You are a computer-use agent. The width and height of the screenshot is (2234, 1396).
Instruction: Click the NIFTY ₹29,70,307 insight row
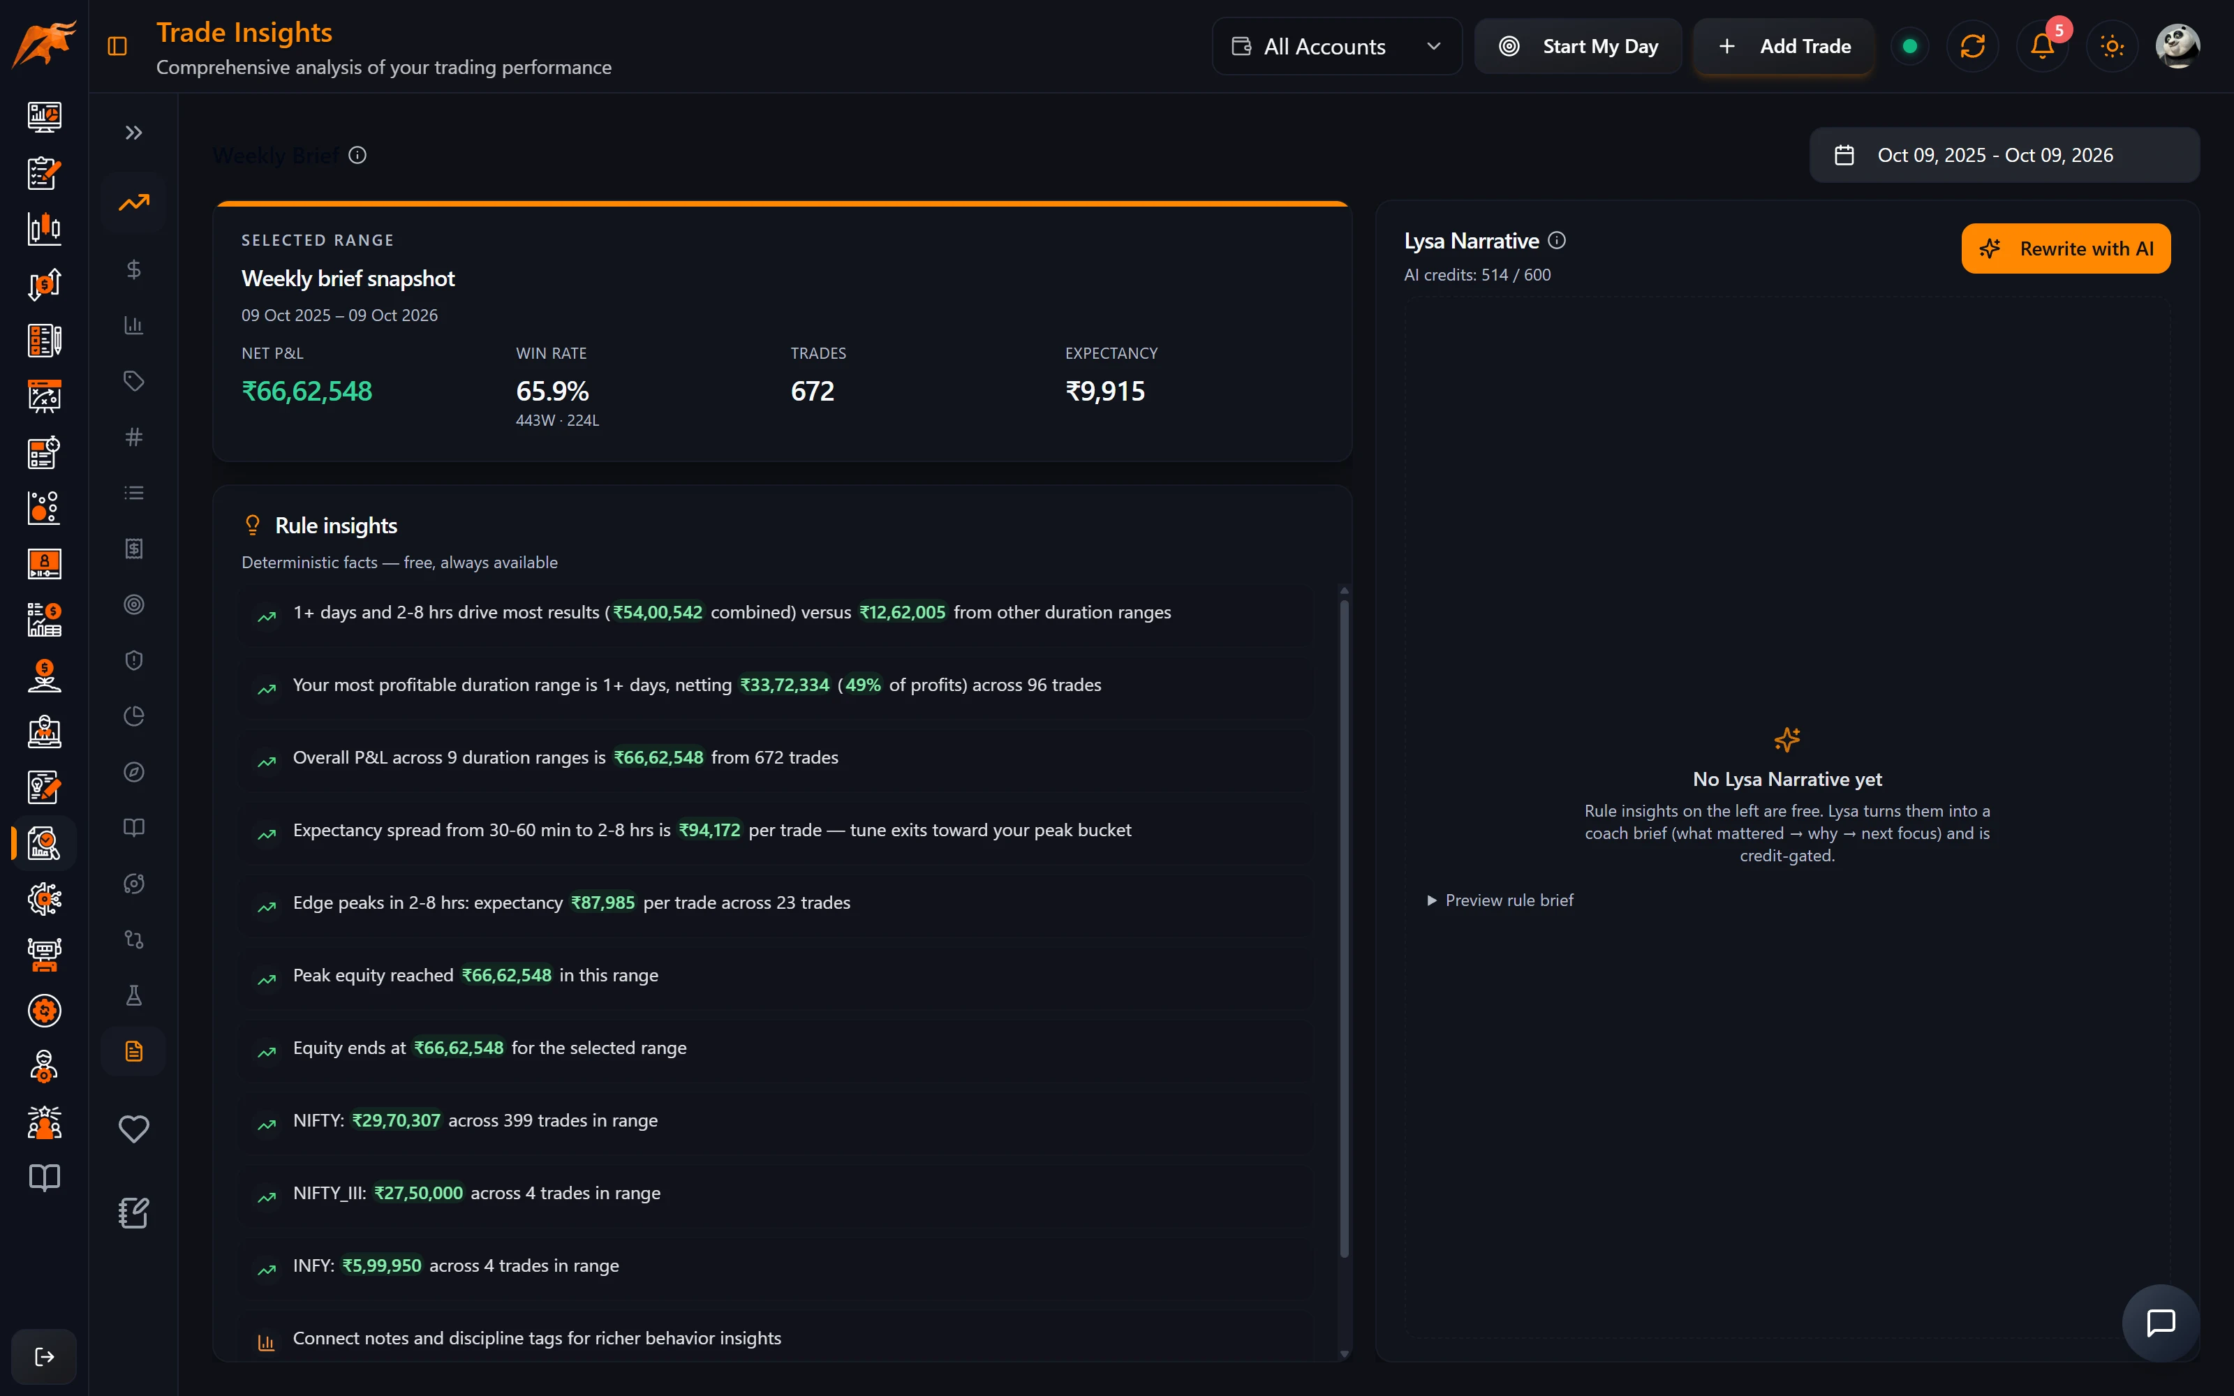click(x=776, y=1121)
